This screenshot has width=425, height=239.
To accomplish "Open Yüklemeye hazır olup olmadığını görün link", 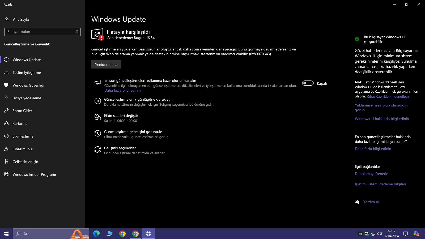I will tap(381, 108).
